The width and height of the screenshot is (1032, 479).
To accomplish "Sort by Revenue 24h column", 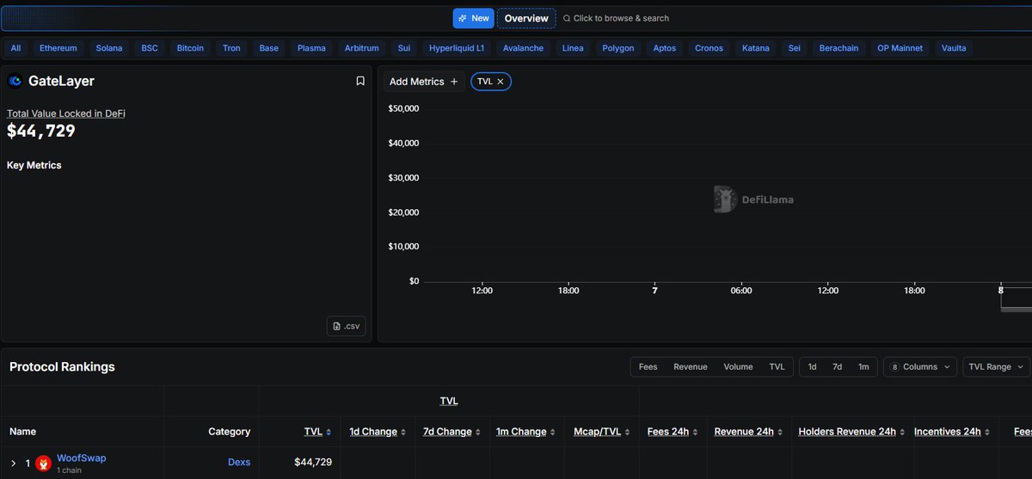I will 748,432.
